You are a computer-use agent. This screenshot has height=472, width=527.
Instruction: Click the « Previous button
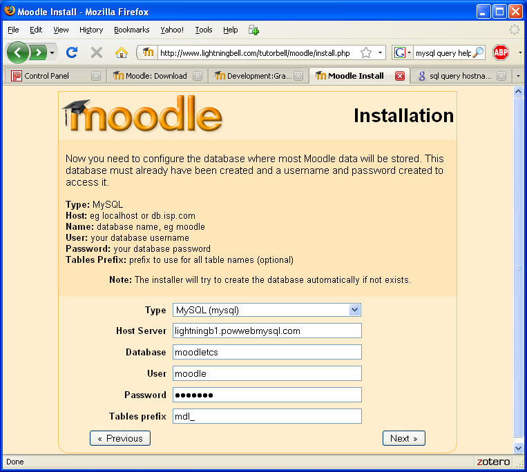(x=120, y=438)
